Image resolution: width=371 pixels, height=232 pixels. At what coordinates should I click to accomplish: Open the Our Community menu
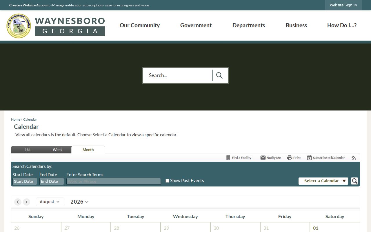(x=140, y=25)
